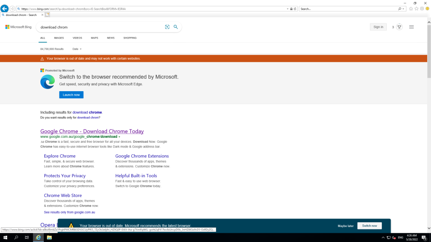Expand the arrow next to the google.com.au URL
Viewport: 431px width, 242px height.
[x=120, y=137]
